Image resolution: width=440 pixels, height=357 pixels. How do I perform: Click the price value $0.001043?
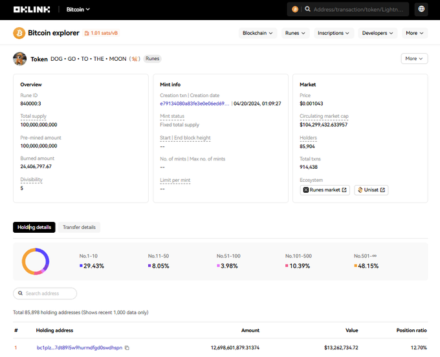311,103
